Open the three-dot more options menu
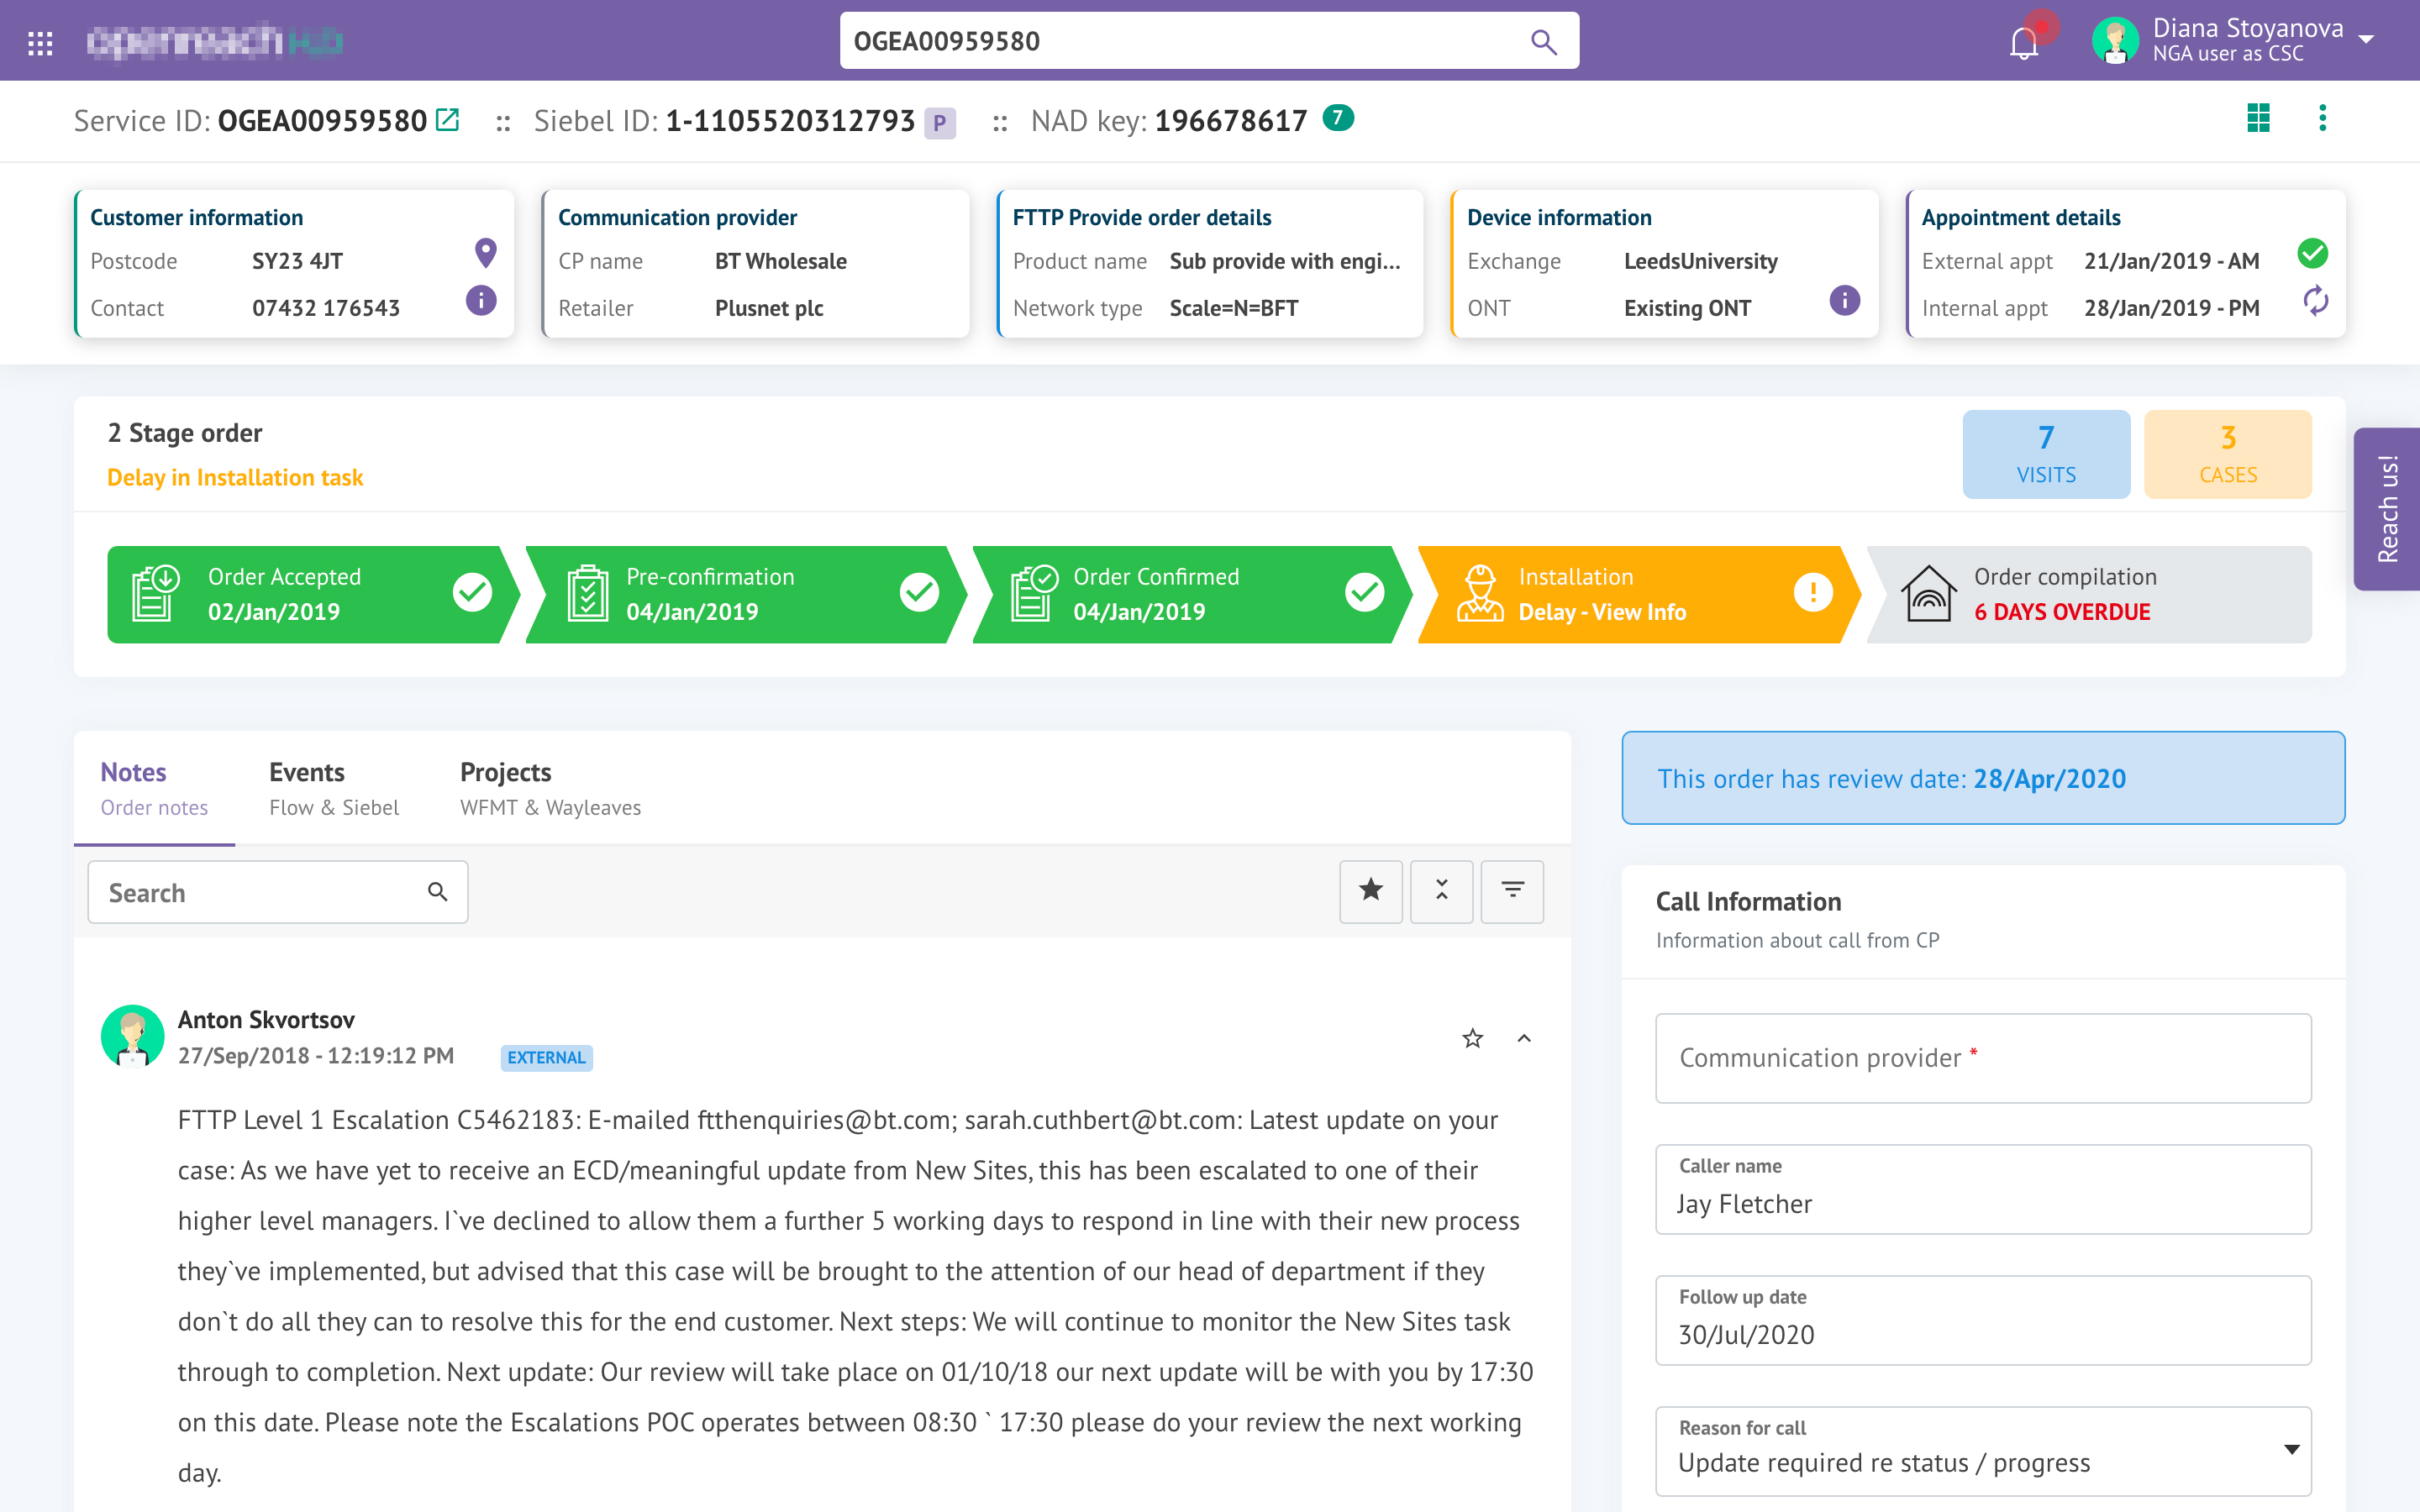This screenshot has height=1512, width=2420. click(x=2322, y=118)
